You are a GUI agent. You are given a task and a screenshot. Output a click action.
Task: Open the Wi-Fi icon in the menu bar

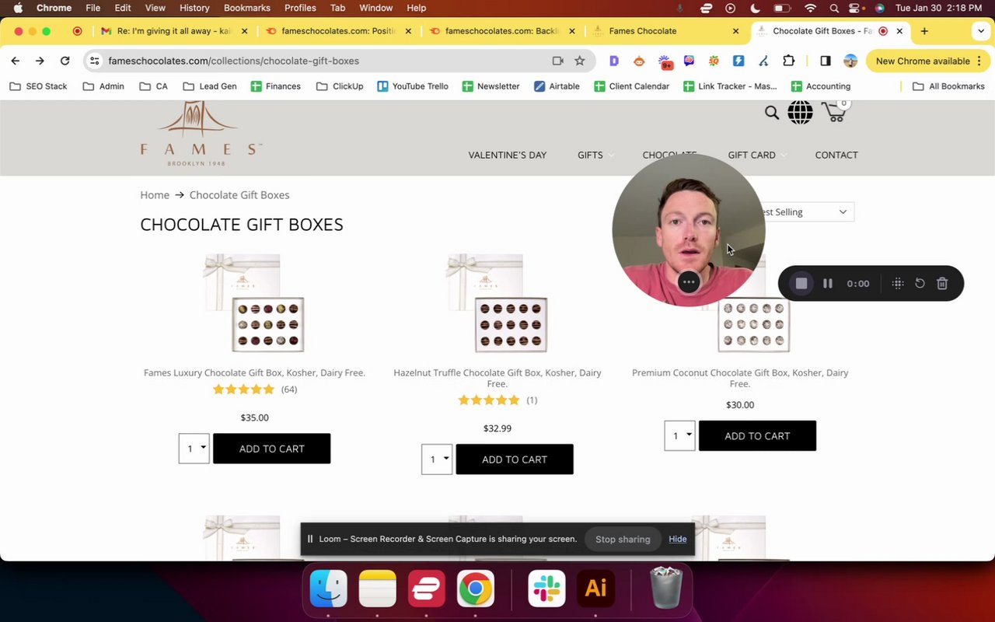[811, 8]
